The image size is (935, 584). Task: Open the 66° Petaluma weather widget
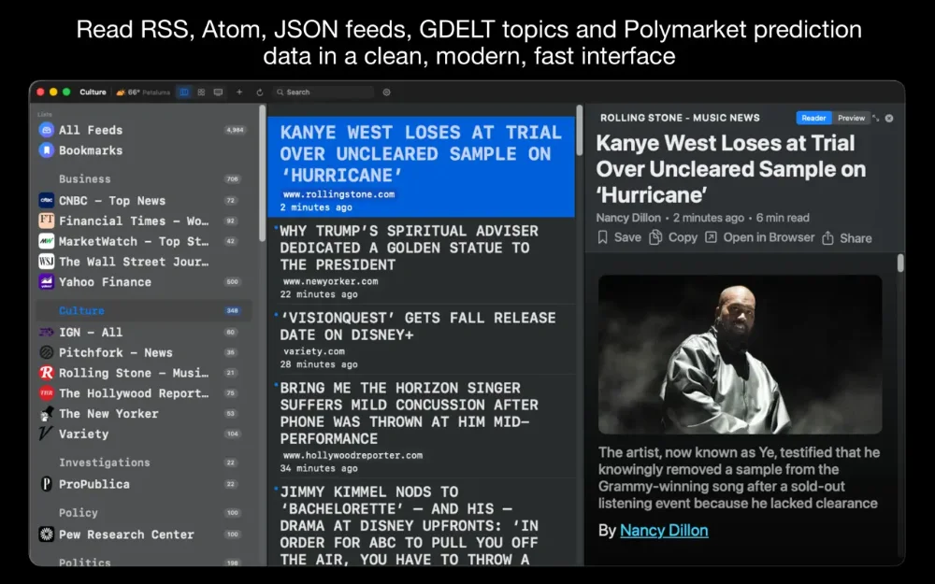(143, 93)
